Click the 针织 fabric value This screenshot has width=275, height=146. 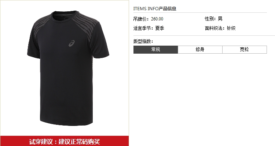(231, 28)
